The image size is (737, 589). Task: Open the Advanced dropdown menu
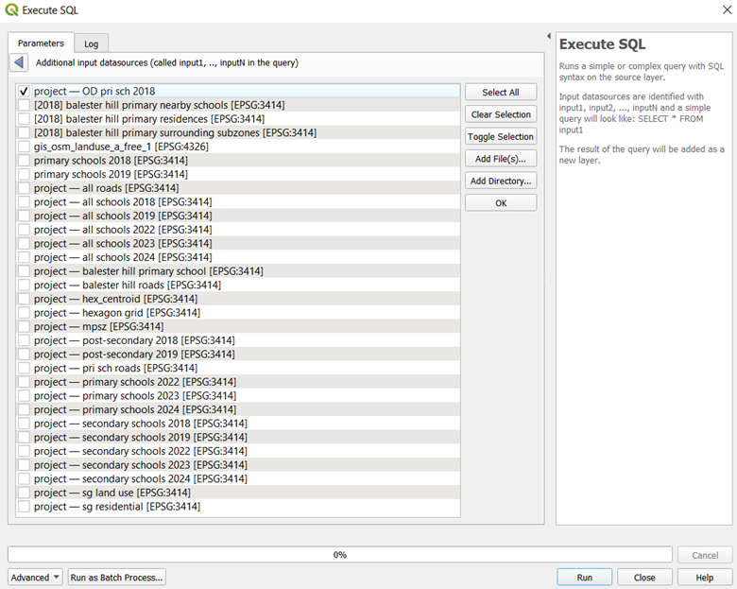pos(35,578)
